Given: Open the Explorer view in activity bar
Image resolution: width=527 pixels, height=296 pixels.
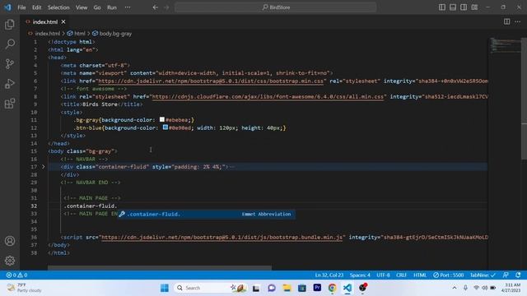Looking at the screenshot, I should click(10, 24).
